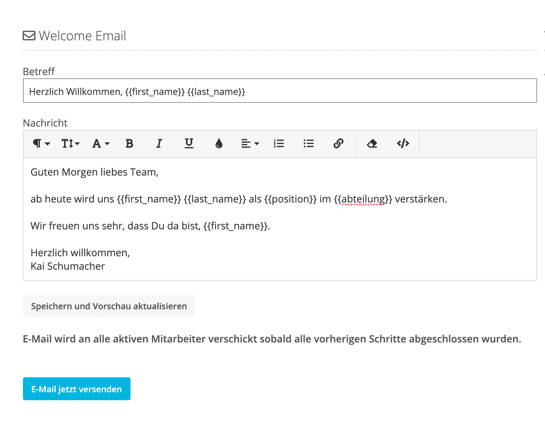The width and height of the screenshot is (545, 435).
Task: Expand the font family dropdown
Action: pos(100,144)
